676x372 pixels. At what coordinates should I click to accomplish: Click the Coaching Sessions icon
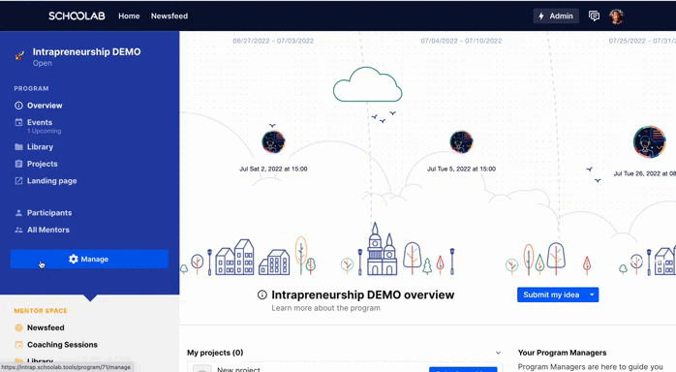point(18,345)
